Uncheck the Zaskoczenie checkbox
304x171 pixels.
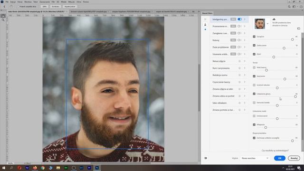coord(254,46)
